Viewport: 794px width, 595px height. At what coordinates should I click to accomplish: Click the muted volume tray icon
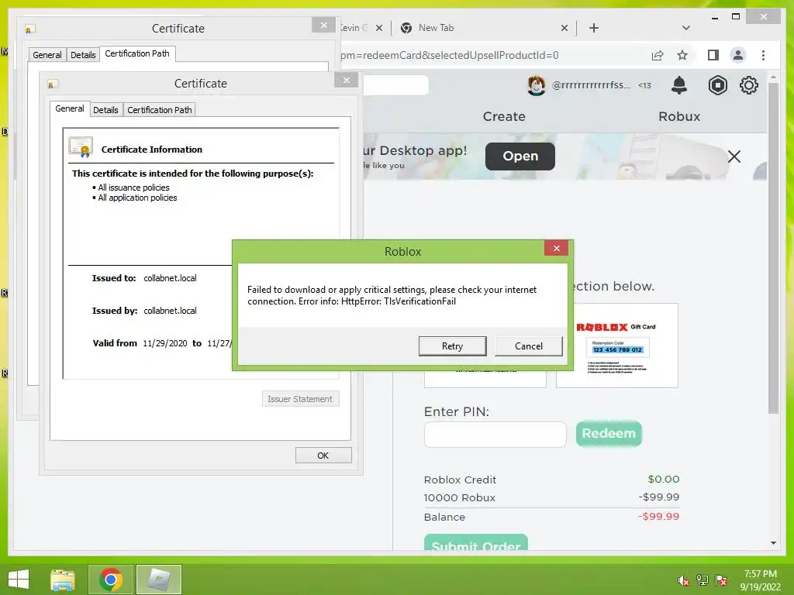click(683, 580)
